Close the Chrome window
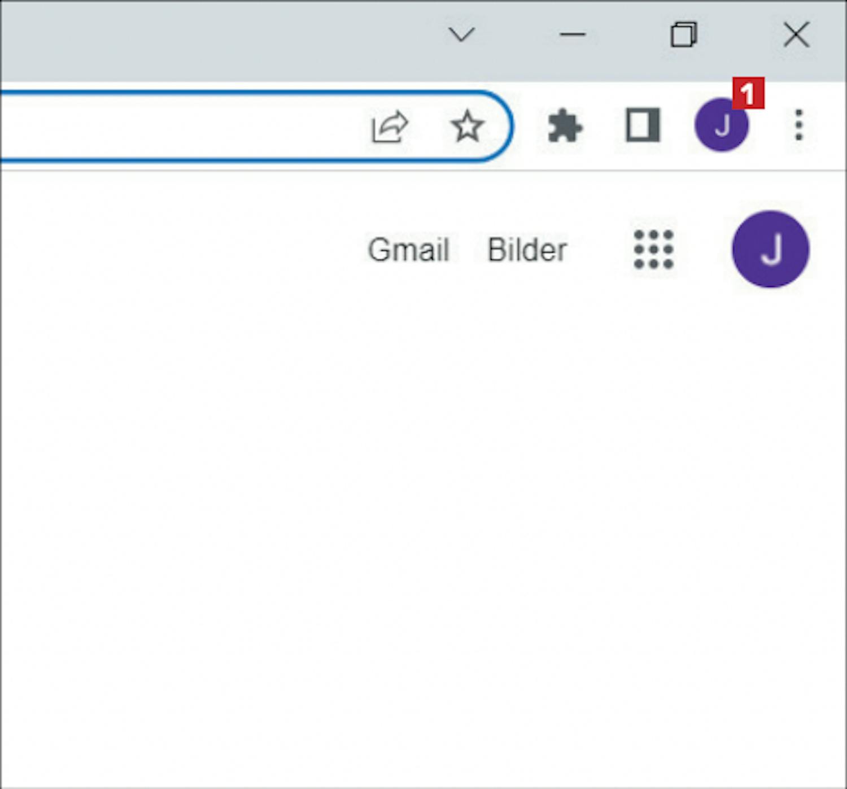 coord(796,35)
